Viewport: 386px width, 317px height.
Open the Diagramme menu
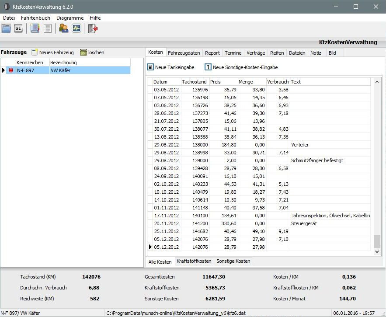[x=70, y=18]
